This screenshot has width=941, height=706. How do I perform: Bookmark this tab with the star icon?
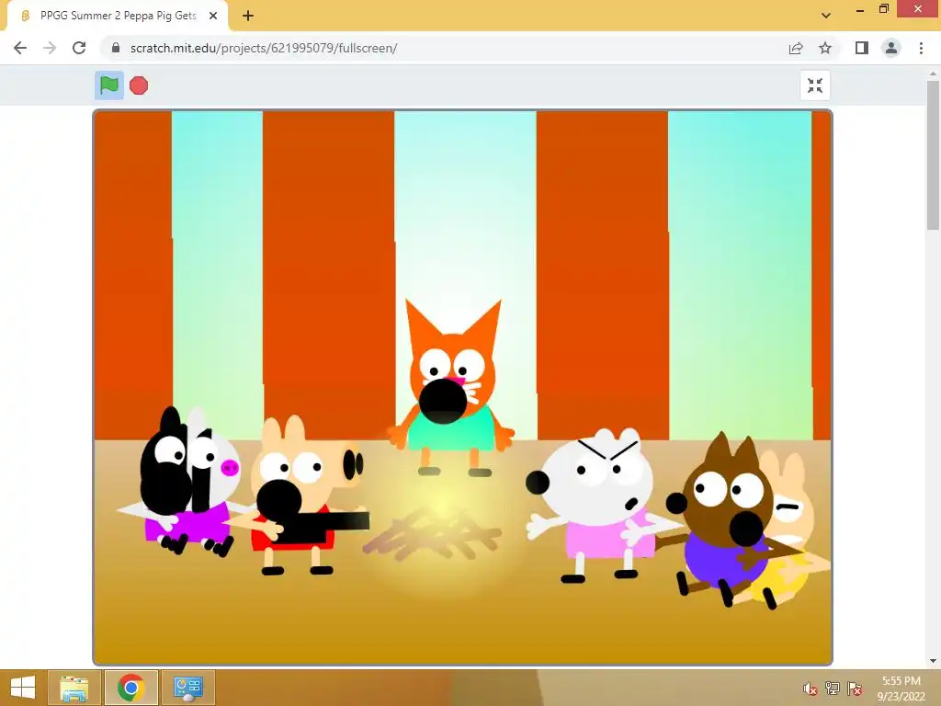click(825, 48)
